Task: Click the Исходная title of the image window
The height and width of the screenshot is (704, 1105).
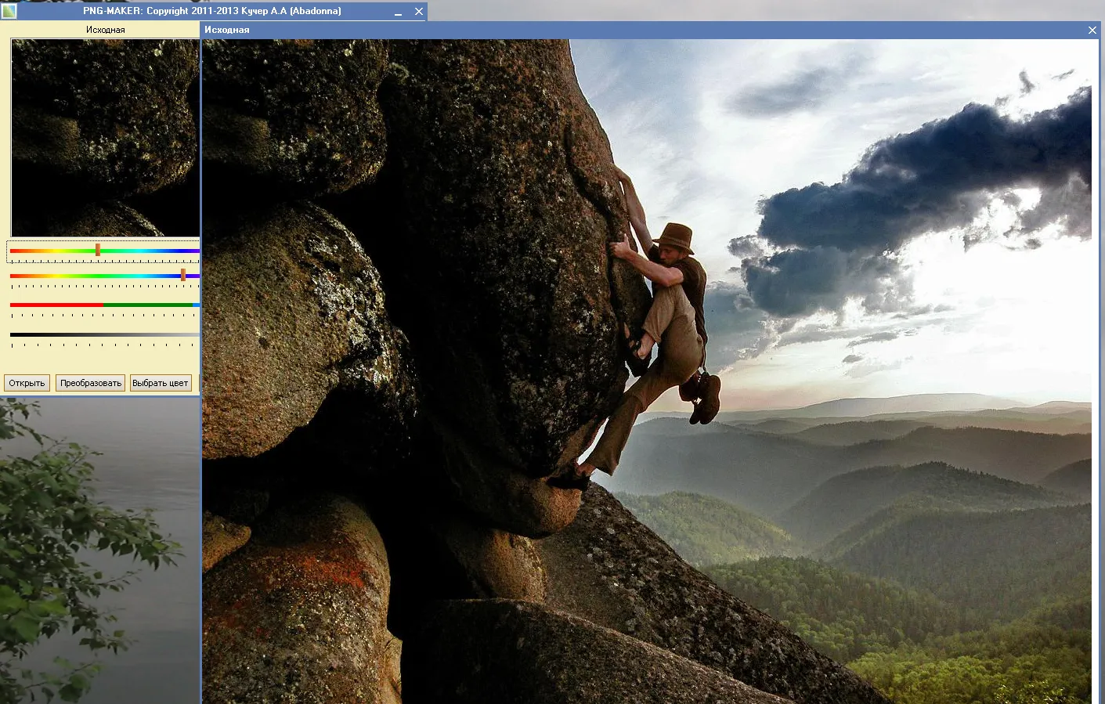Action: coord(227,30)
